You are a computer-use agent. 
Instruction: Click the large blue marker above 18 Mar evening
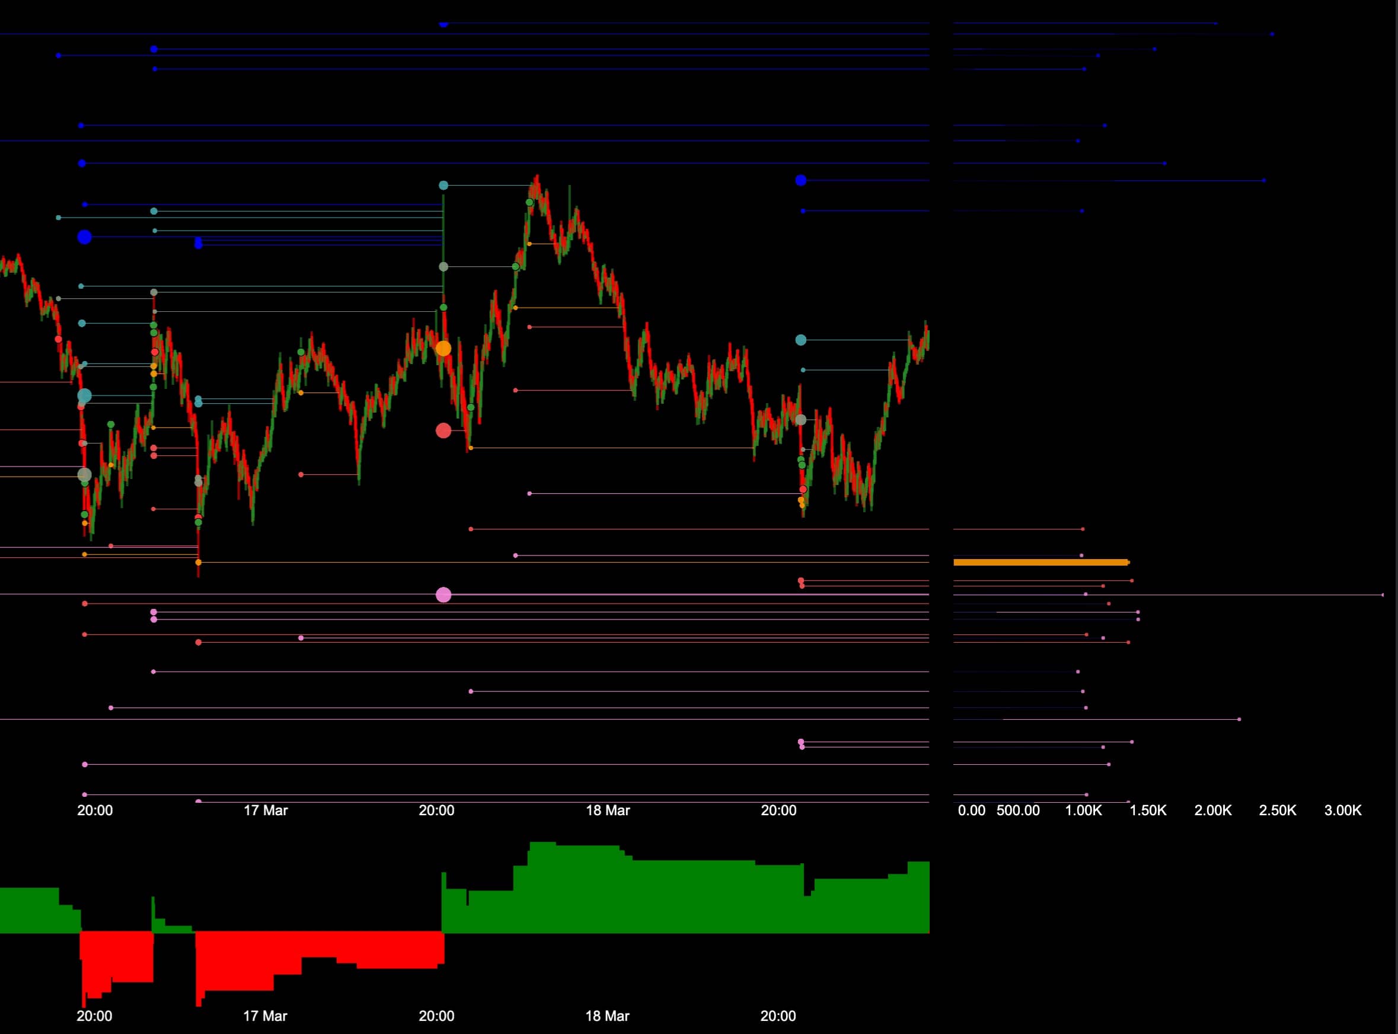pyautogui.click(x=800, y=180)
